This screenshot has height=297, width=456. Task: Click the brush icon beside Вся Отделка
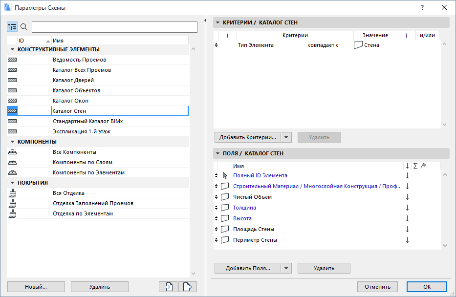[x=13, y=193]
